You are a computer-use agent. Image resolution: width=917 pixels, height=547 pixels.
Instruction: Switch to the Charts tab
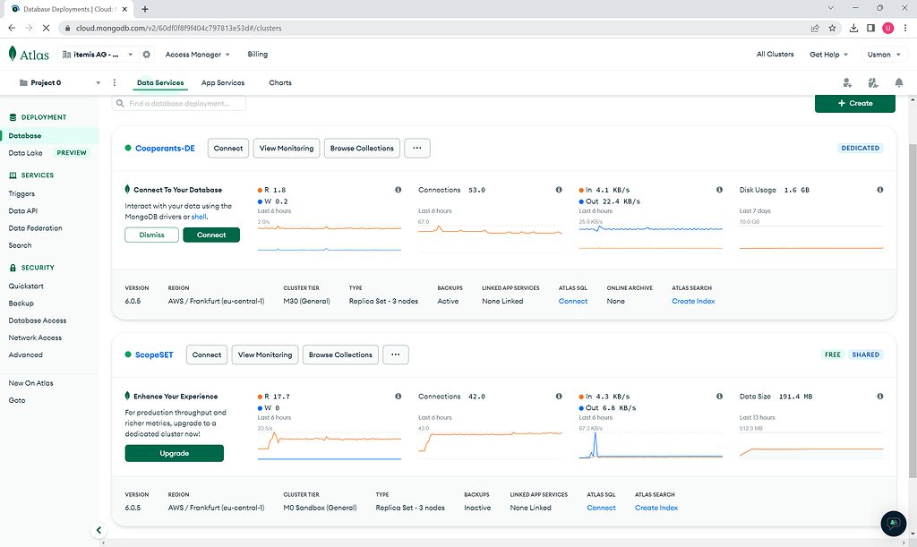[x=280, y=82]
